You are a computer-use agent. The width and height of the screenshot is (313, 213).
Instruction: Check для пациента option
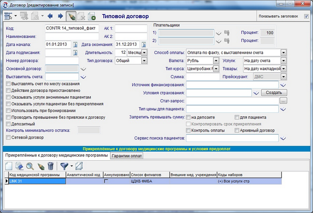[x=237, y=117]
